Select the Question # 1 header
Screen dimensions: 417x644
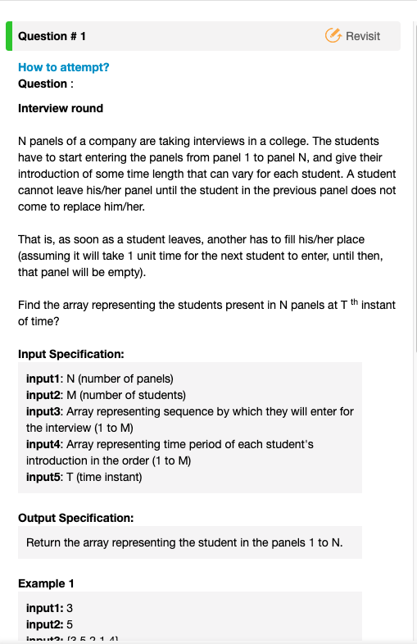52,36
